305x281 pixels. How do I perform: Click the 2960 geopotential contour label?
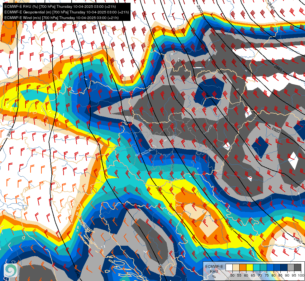point(298,240)
